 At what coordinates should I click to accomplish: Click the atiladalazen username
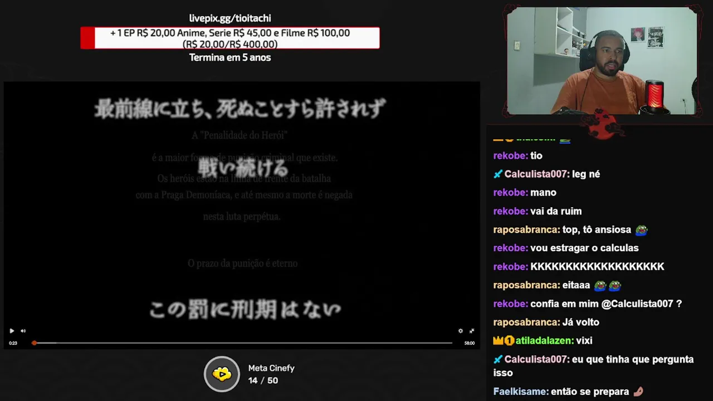(x=544, y=340)
